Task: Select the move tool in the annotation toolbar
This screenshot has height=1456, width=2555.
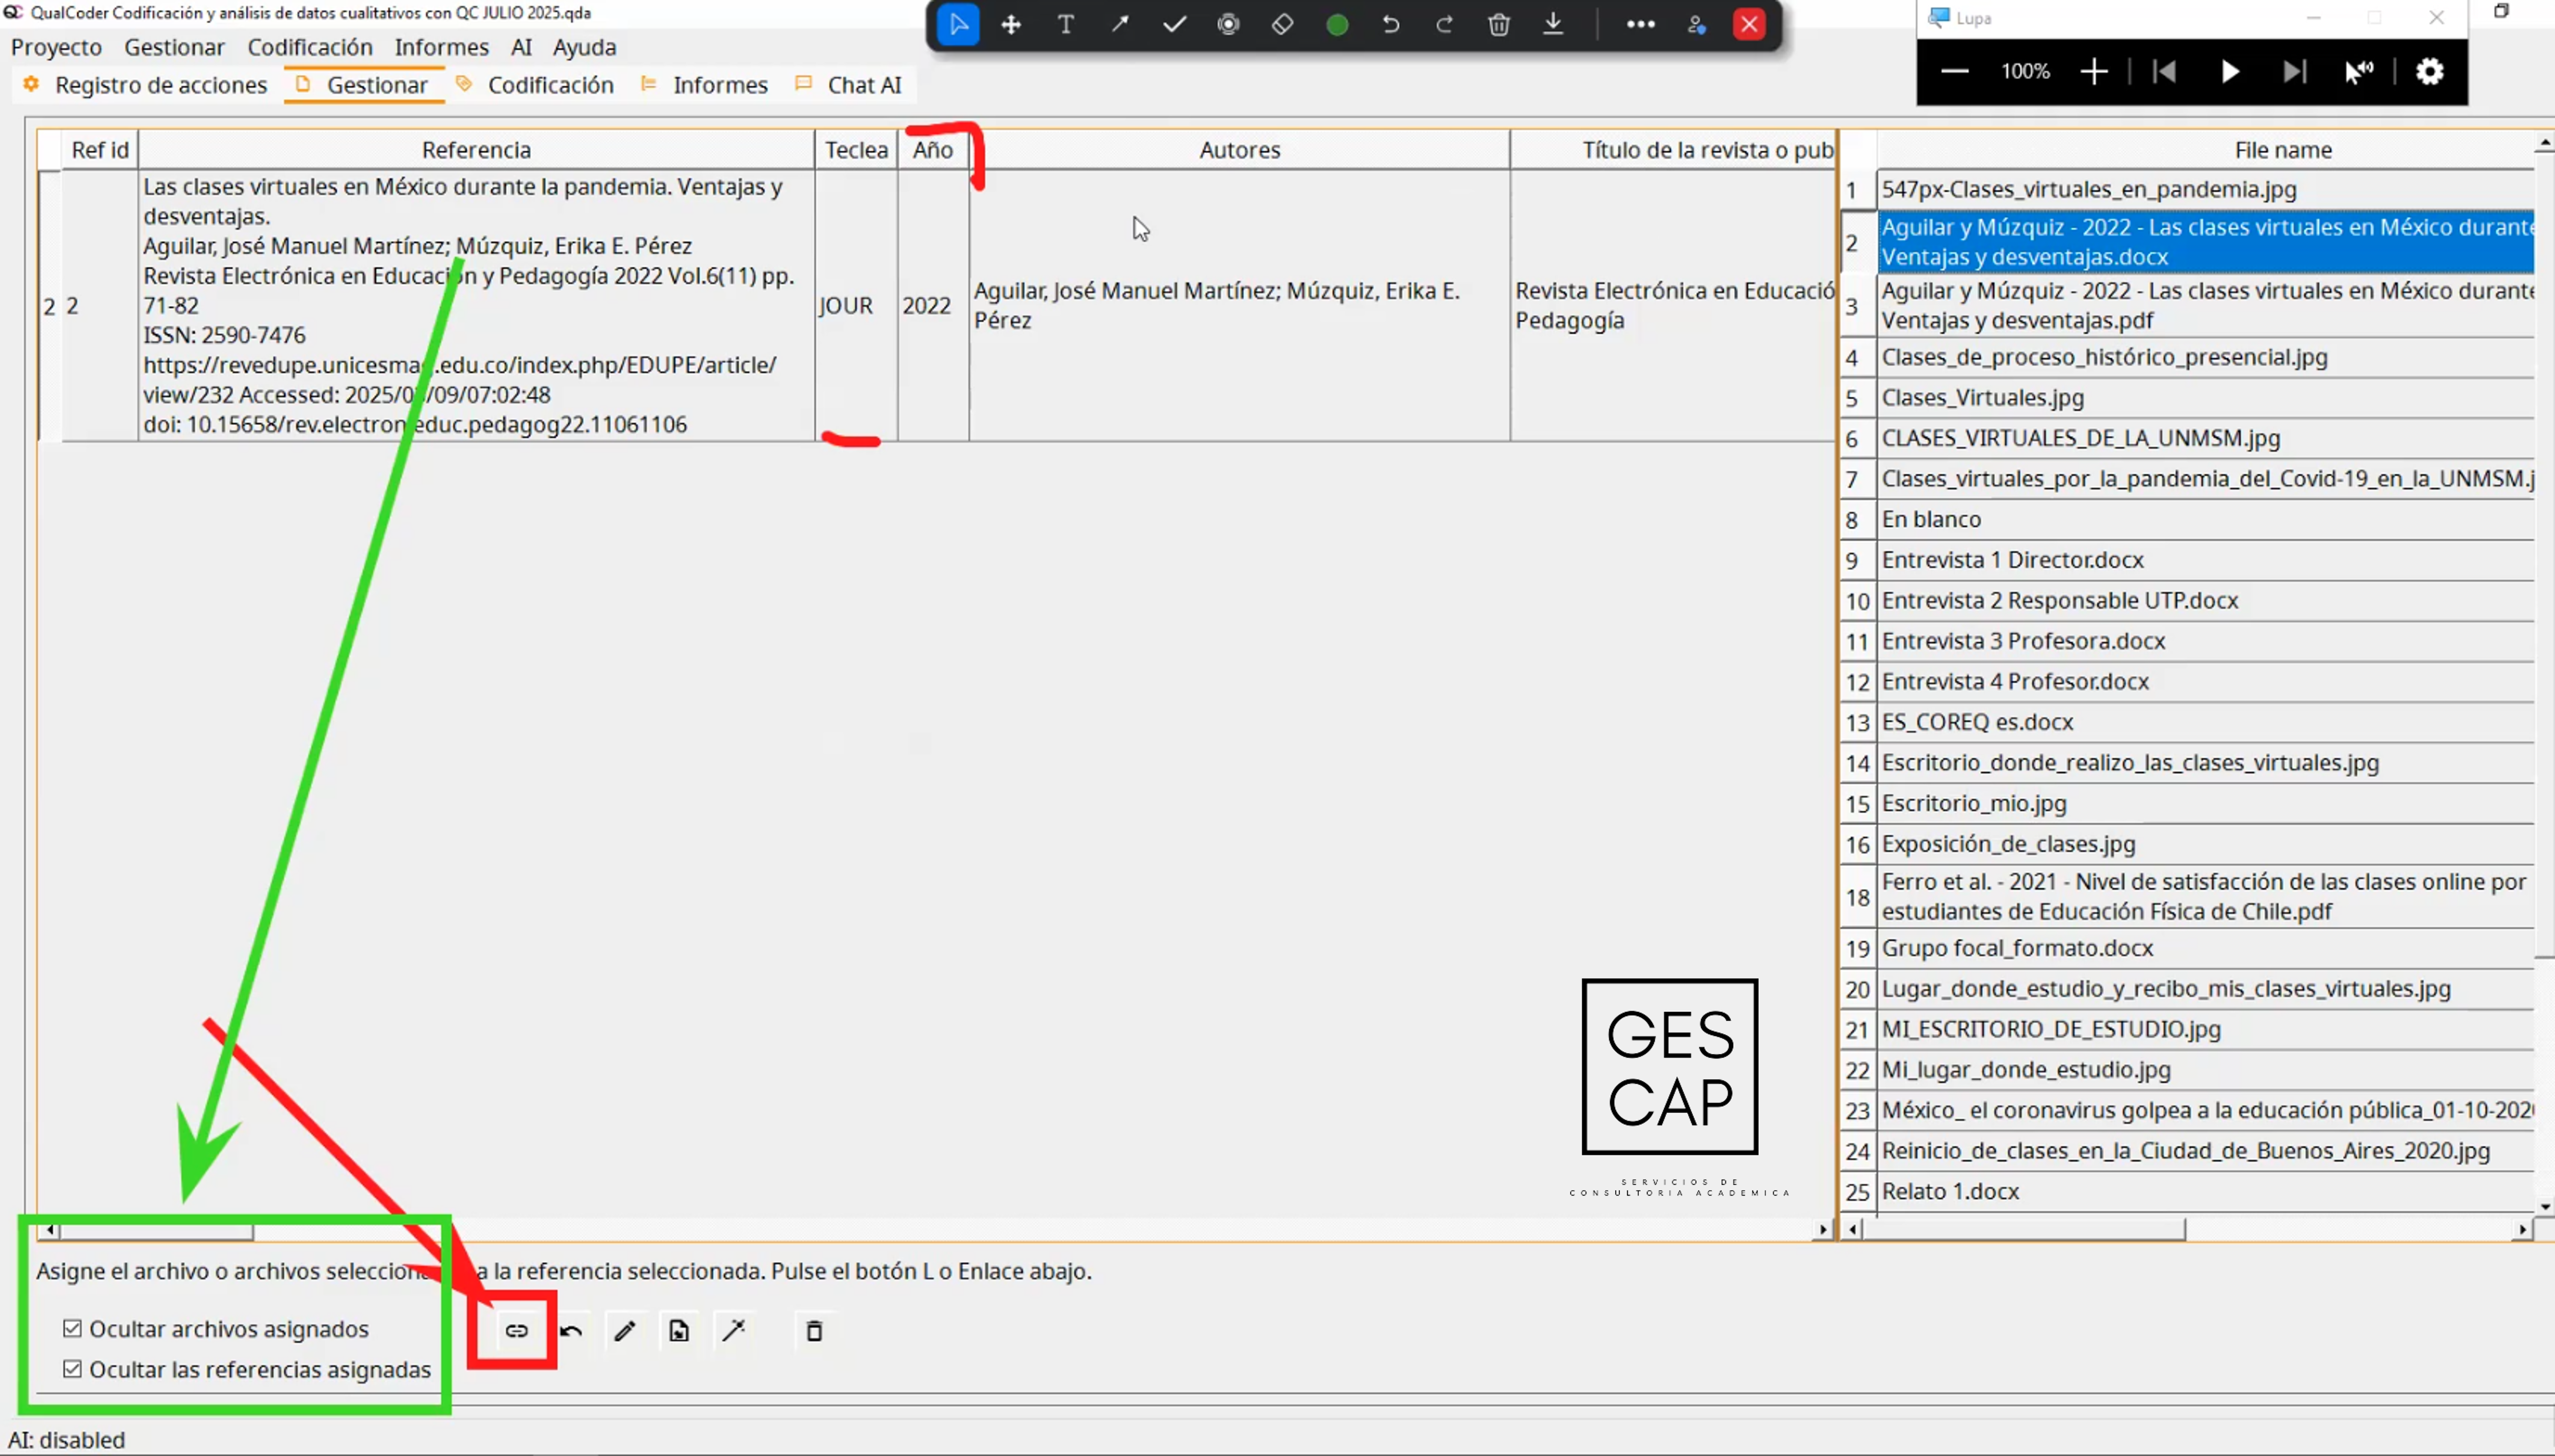Action: 1011,24
